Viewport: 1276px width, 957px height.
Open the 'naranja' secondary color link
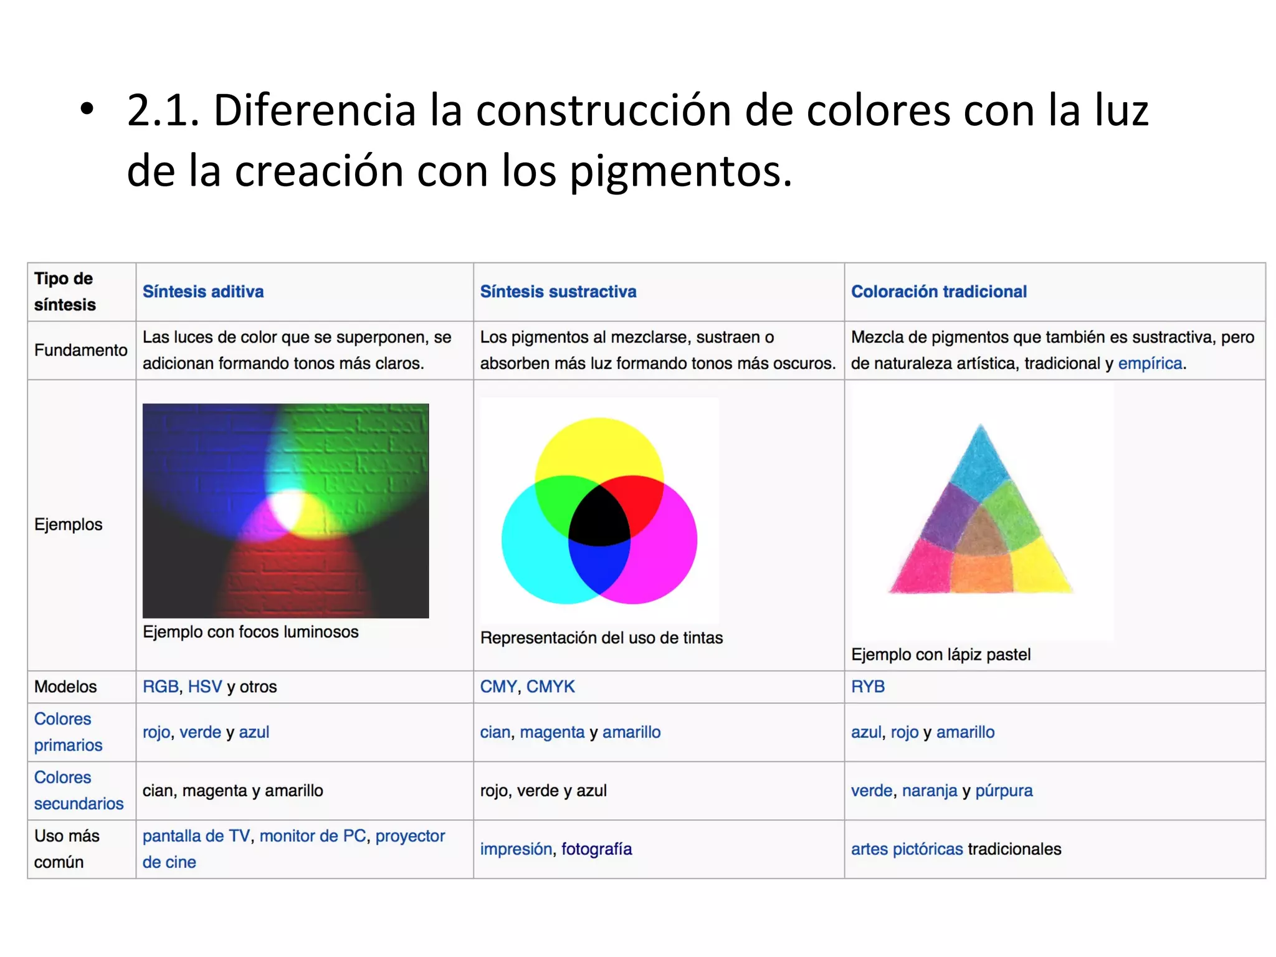[x=930, y=791]
